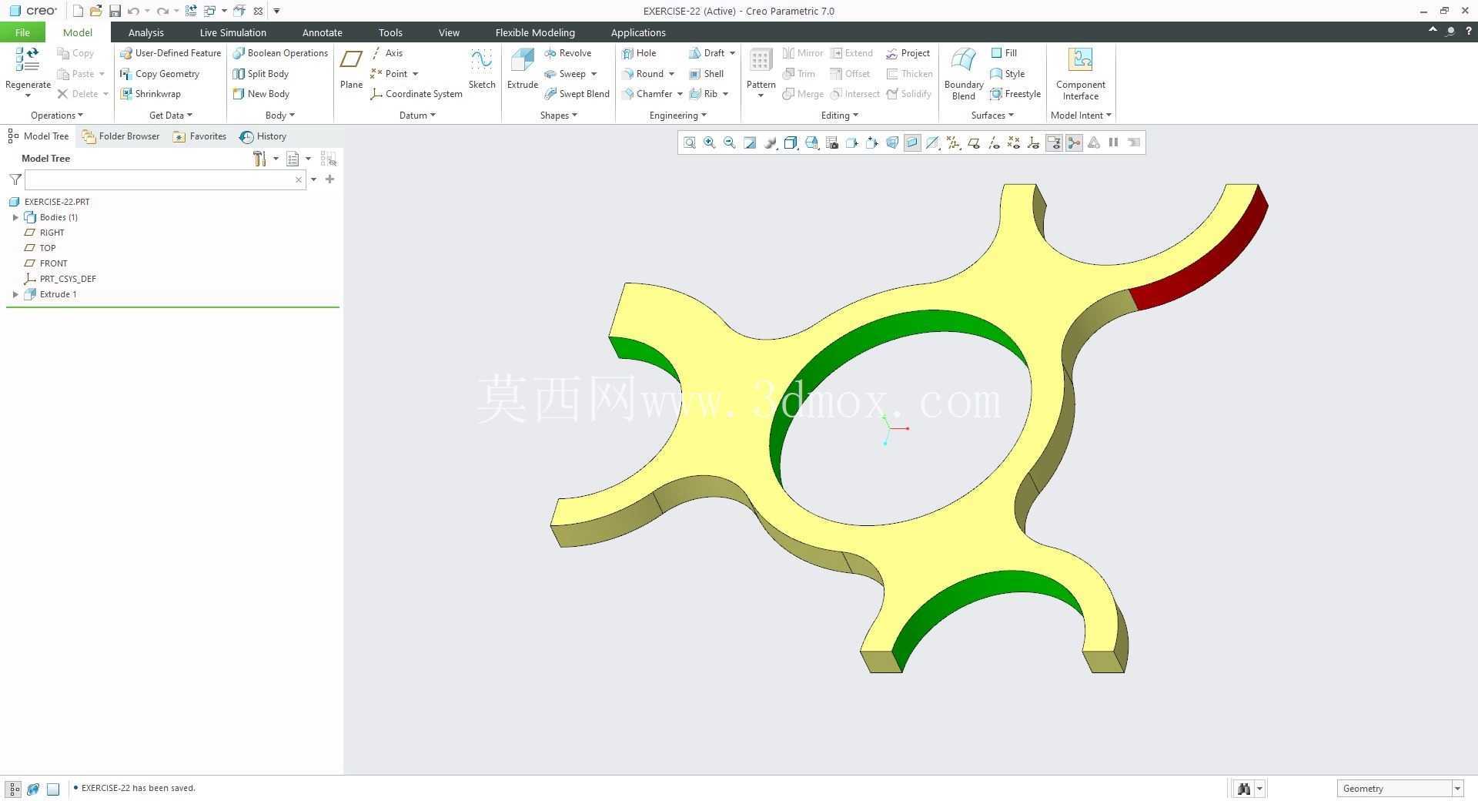Click the Open file folder icon
Screen dimensions: 1478x801
click(95, 11)
